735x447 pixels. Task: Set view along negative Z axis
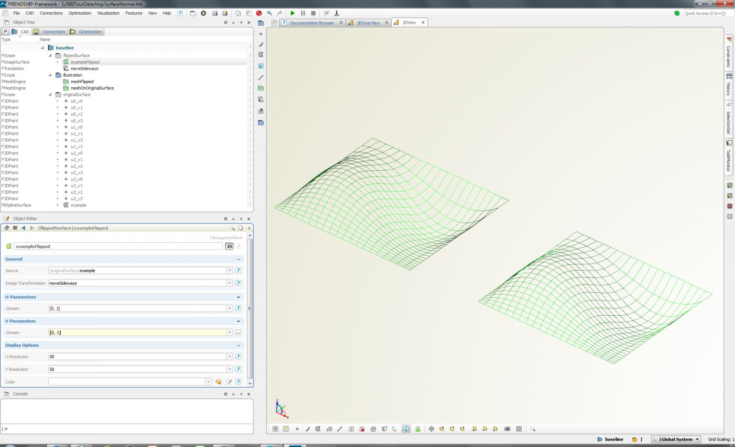tap(495, 429)
